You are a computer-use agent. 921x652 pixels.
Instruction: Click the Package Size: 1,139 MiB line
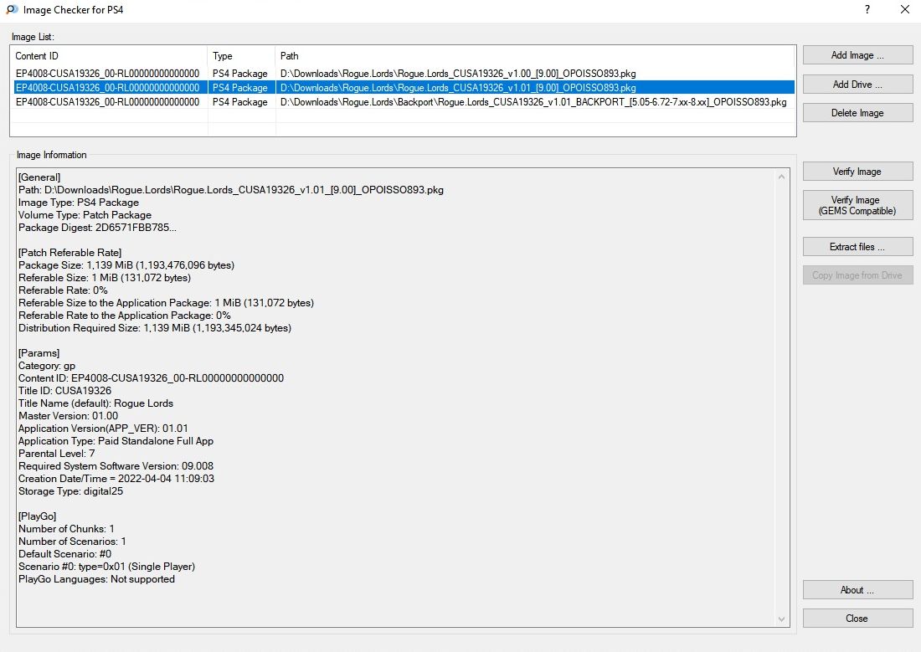coord(126,265)
